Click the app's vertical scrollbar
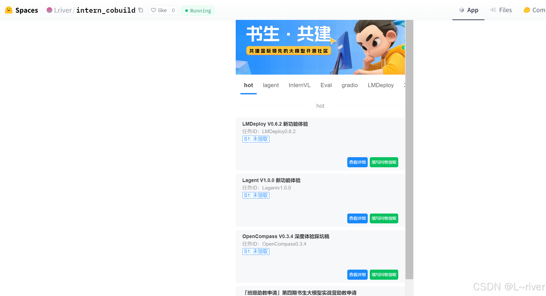 (x=409, y=150)
